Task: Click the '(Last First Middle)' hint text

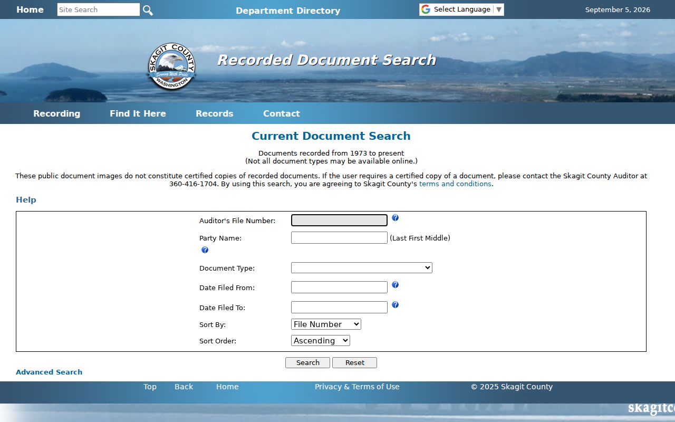Action: [x=420, y=238]
